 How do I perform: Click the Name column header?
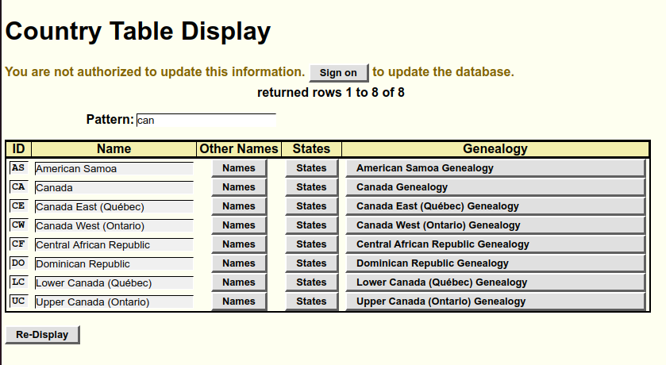point(114,149)
